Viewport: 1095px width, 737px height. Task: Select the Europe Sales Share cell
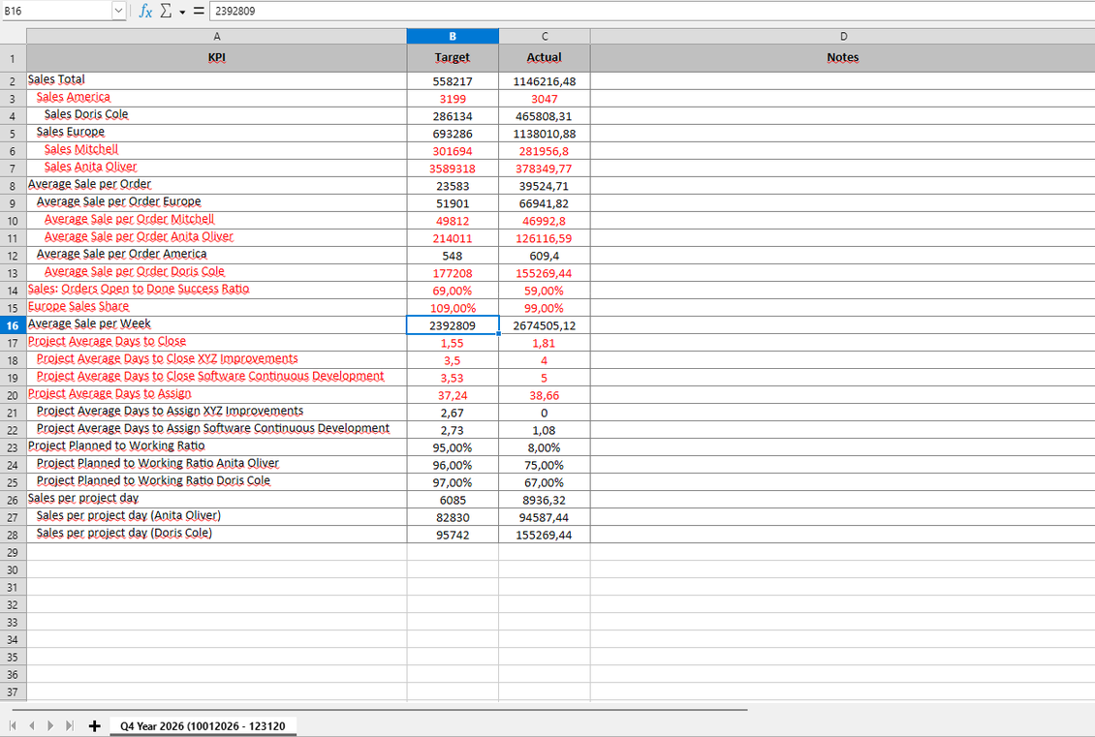(x=216, y=308)
